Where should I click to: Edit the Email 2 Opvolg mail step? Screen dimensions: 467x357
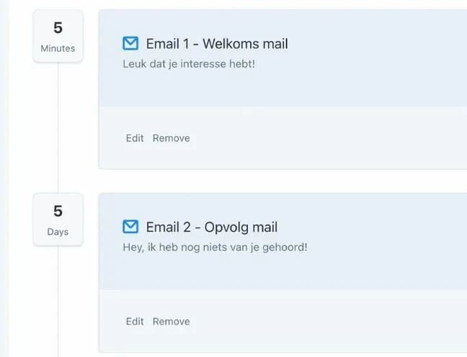click(135, 321)
